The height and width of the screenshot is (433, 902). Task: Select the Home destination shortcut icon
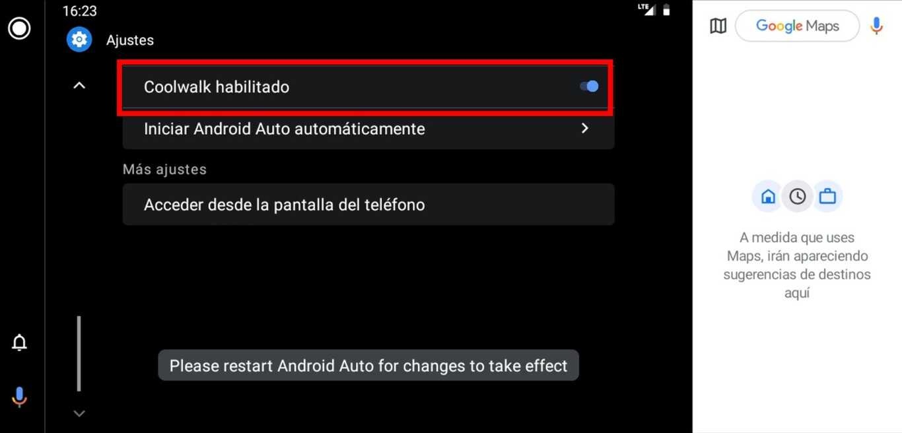pyautogui.click(x=768, y=197)
